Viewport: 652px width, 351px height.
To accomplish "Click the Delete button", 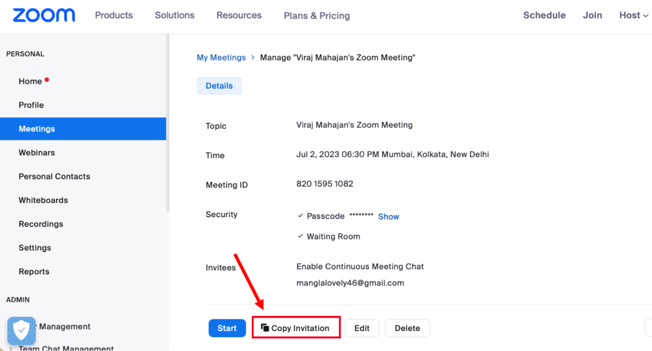I will click(x=407, y=328).
